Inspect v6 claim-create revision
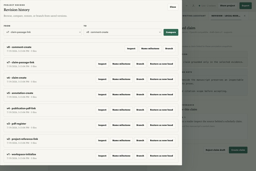The width and height of the screenshot is (256, 171). click(x=102, y=79)
